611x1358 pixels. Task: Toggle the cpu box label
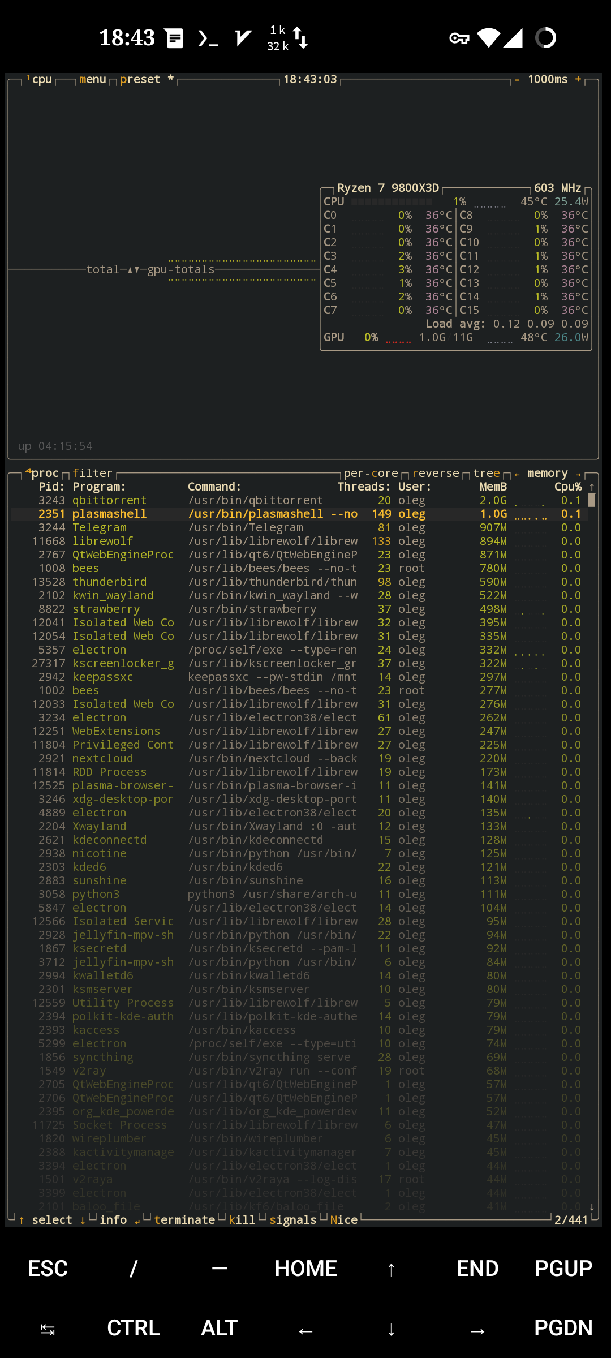pos(40,79)
